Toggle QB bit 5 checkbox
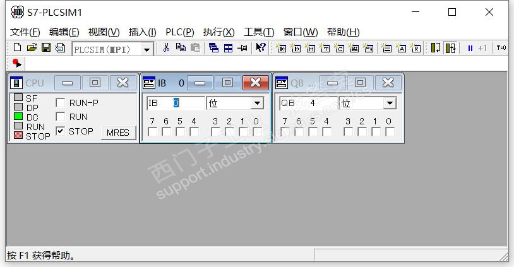514x267 pixels. coord(313,132)
